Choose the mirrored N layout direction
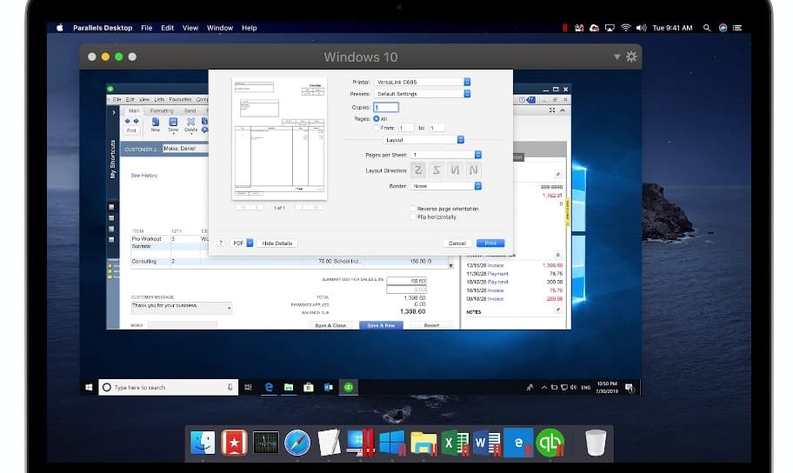This screenshot has width=793, height=473. (455, 170)
